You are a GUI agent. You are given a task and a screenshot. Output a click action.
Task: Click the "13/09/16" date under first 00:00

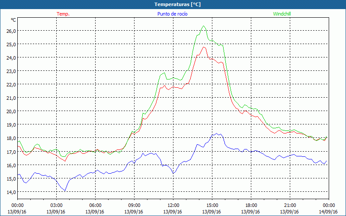(17, 212)
